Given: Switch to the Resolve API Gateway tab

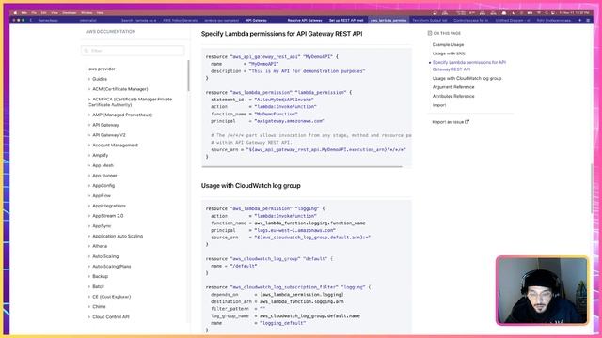Looking at the screenshot, I should pyautogui.click(x=305, y=20).
